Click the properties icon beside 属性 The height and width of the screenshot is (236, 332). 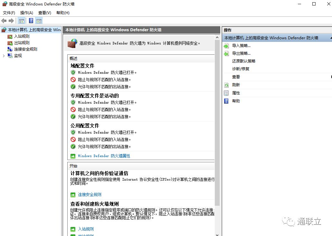[226, 93]
